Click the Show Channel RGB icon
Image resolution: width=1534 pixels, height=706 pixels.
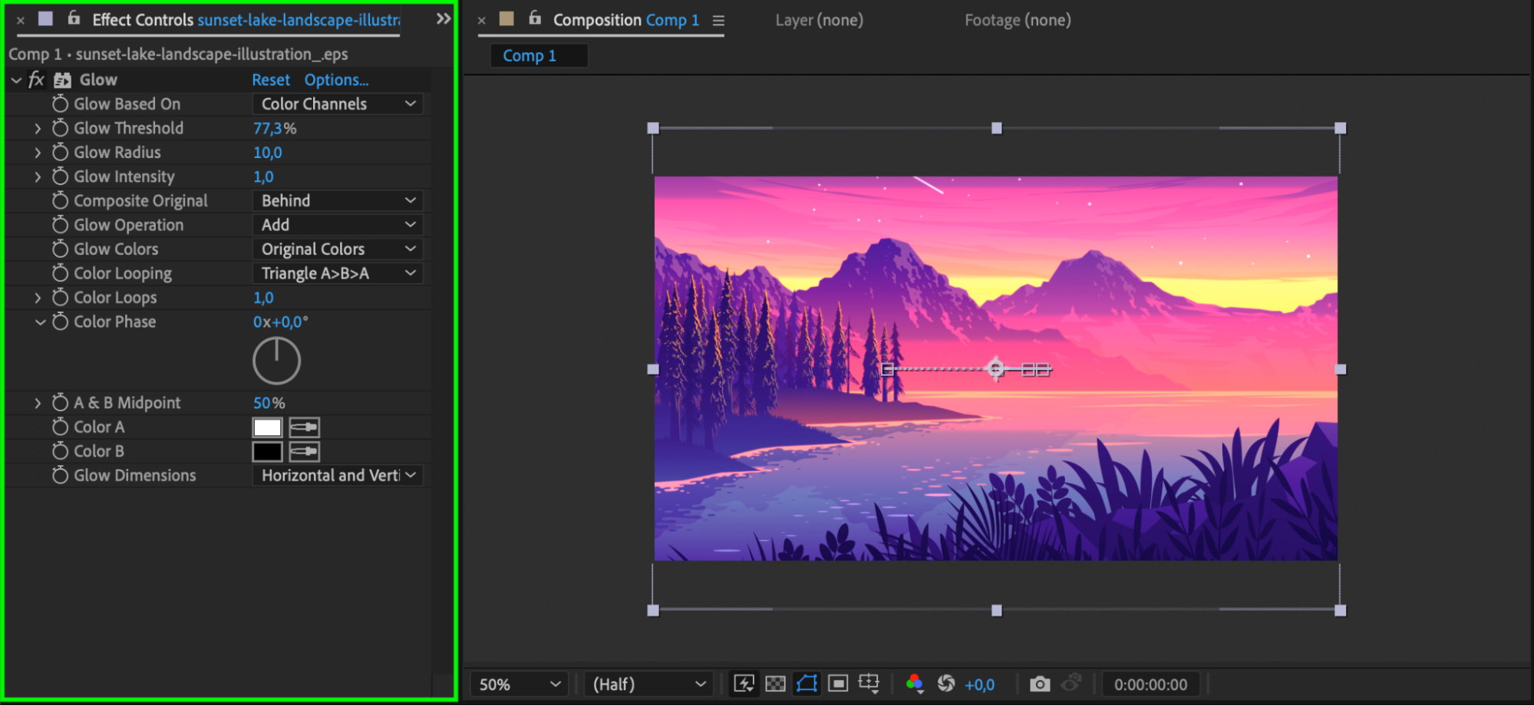click(914, 684)
